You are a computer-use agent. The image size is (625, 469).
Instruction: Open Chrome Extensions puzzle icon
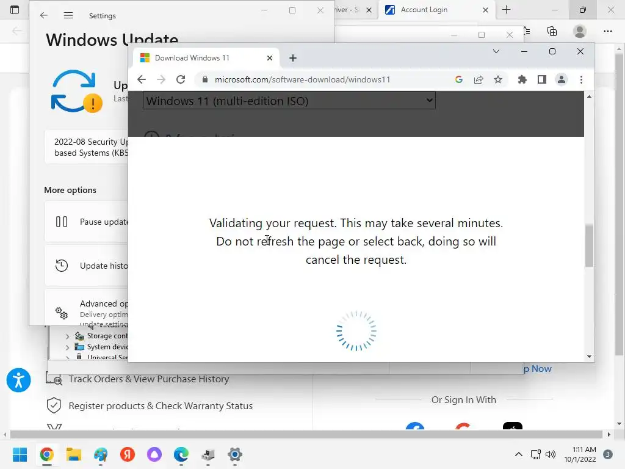click(x=522, y=79)
